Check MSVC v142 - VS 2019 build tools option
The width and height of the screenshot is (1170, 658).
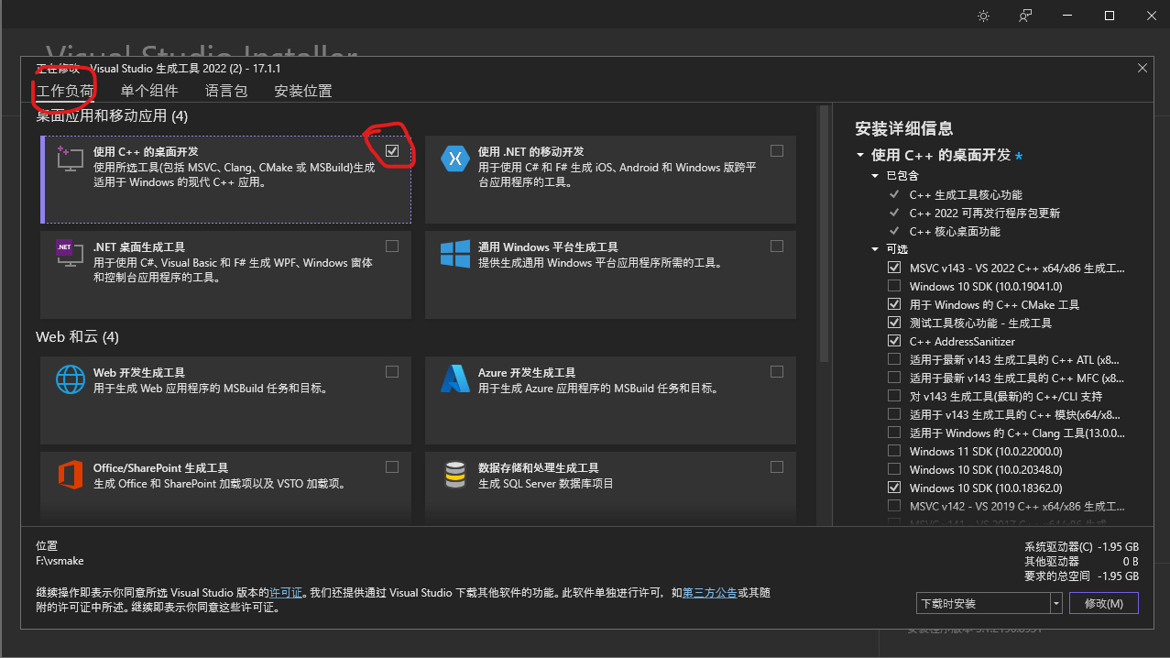click(x=894, y=506)
